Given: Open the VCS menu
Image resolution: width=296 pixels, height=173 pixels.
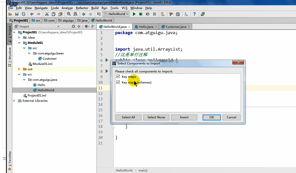Looking at the screenshot, I should point(124,8).
